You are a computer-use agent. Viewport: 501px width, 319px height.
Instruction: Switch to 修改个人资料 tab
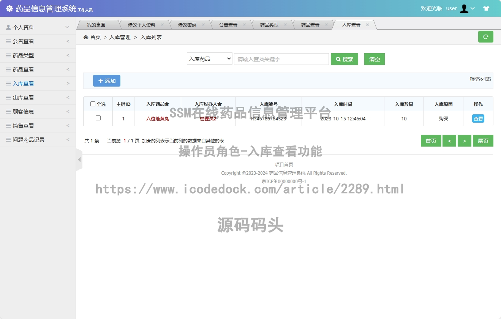[x=142, y=25]
